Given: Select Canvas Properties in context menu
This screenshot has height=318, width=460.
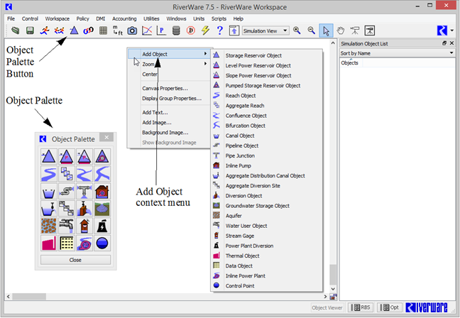Looking at the screenshot, I should click(x=165, y=88).
